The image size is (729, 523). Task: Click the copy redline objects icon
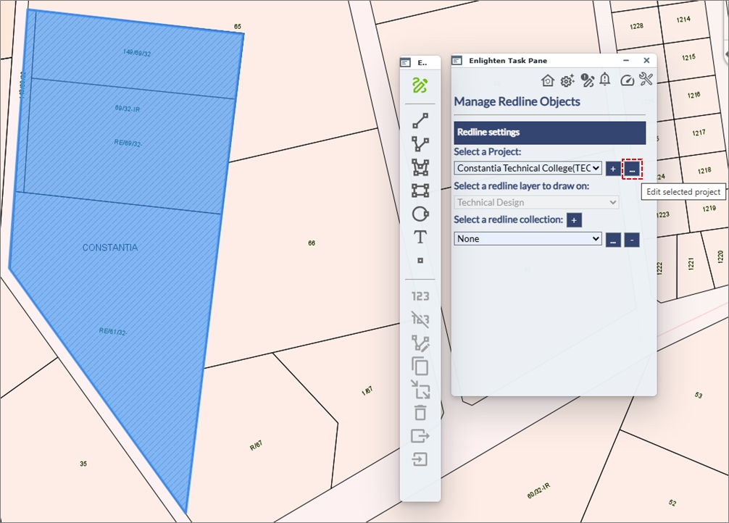point(420,366)
